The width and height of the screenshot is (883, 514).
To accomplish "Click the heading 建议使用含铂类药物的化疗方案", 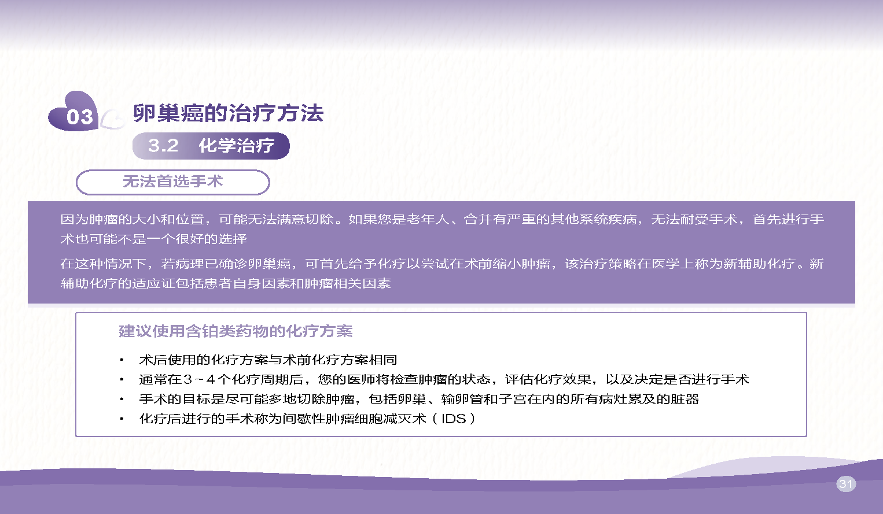I will 236,331.
